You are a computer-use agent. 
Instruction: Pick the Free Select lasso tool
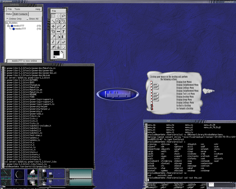64,16
